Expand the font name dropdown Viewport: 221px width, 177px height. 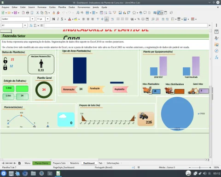tap(32, 19)
